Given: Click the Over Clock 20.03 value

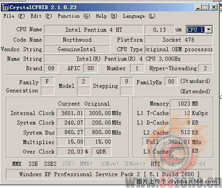Looking at the screenshot, I should pyautogui.click(x=70, y=151).
